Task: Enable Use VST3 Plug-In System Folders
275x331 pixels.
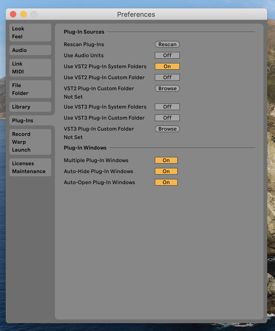Action: point(167,107)
